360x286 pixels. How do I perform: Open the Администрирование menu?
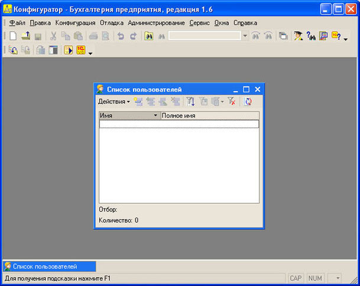coord(156,23)
